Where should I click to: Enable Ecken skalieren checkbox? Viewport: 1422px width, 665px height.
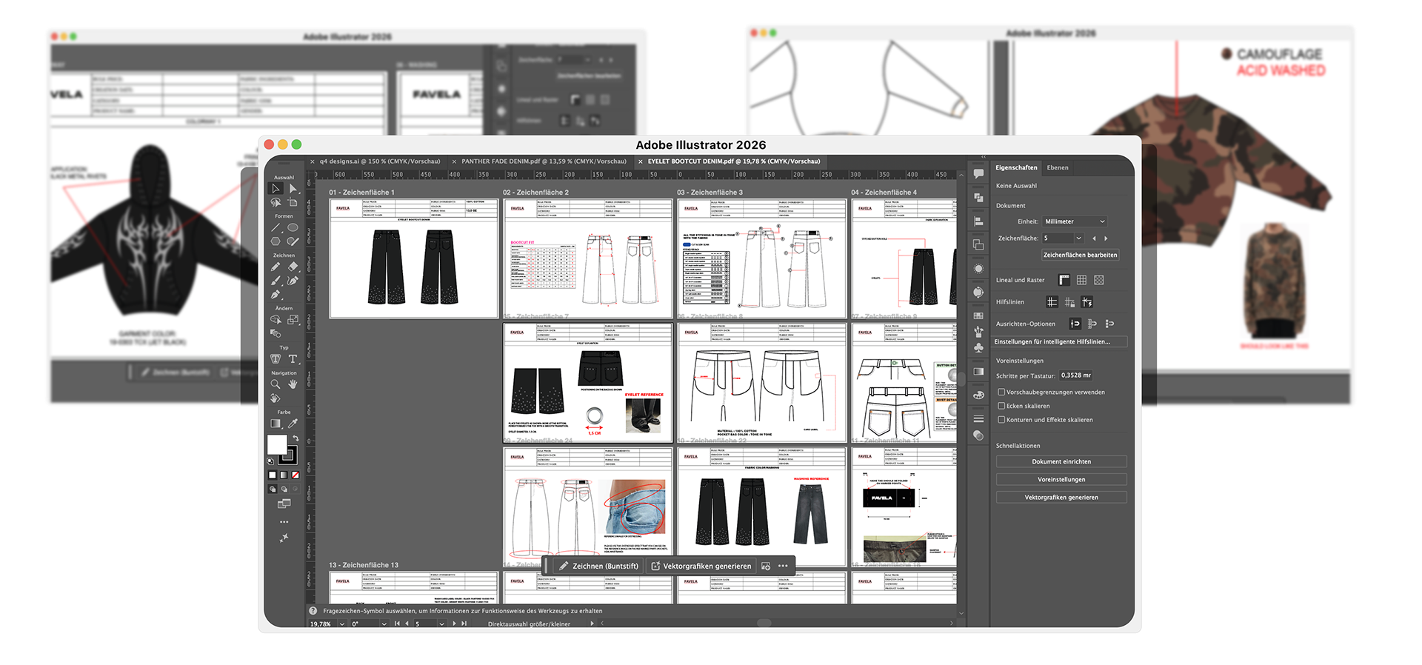click(1001, 406)
